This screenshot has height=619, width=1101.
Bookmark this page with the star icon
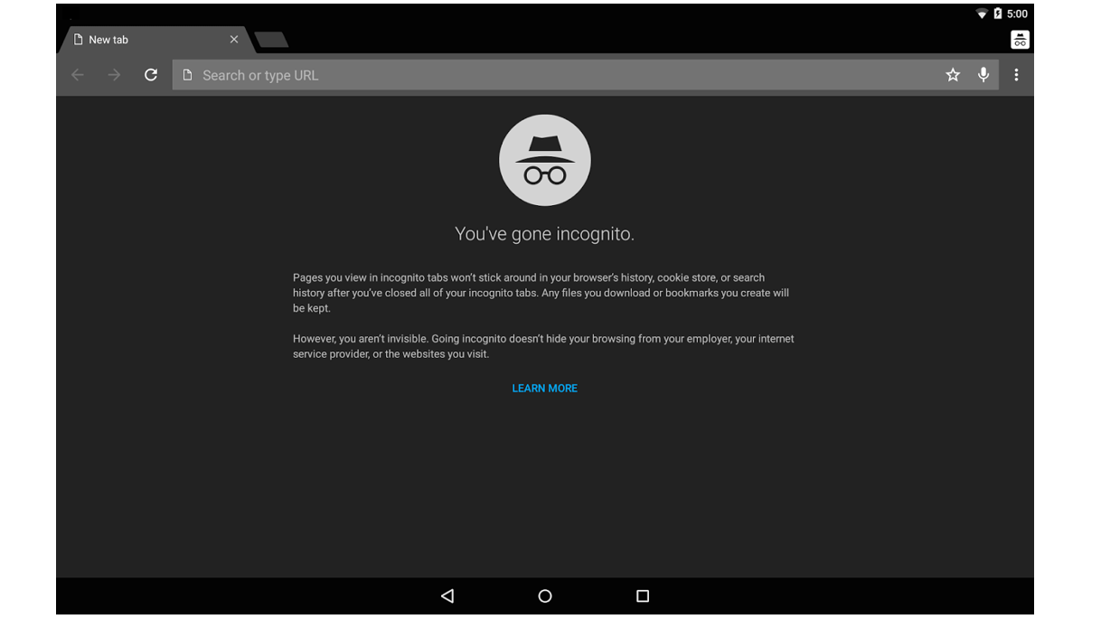coord(953,75)
